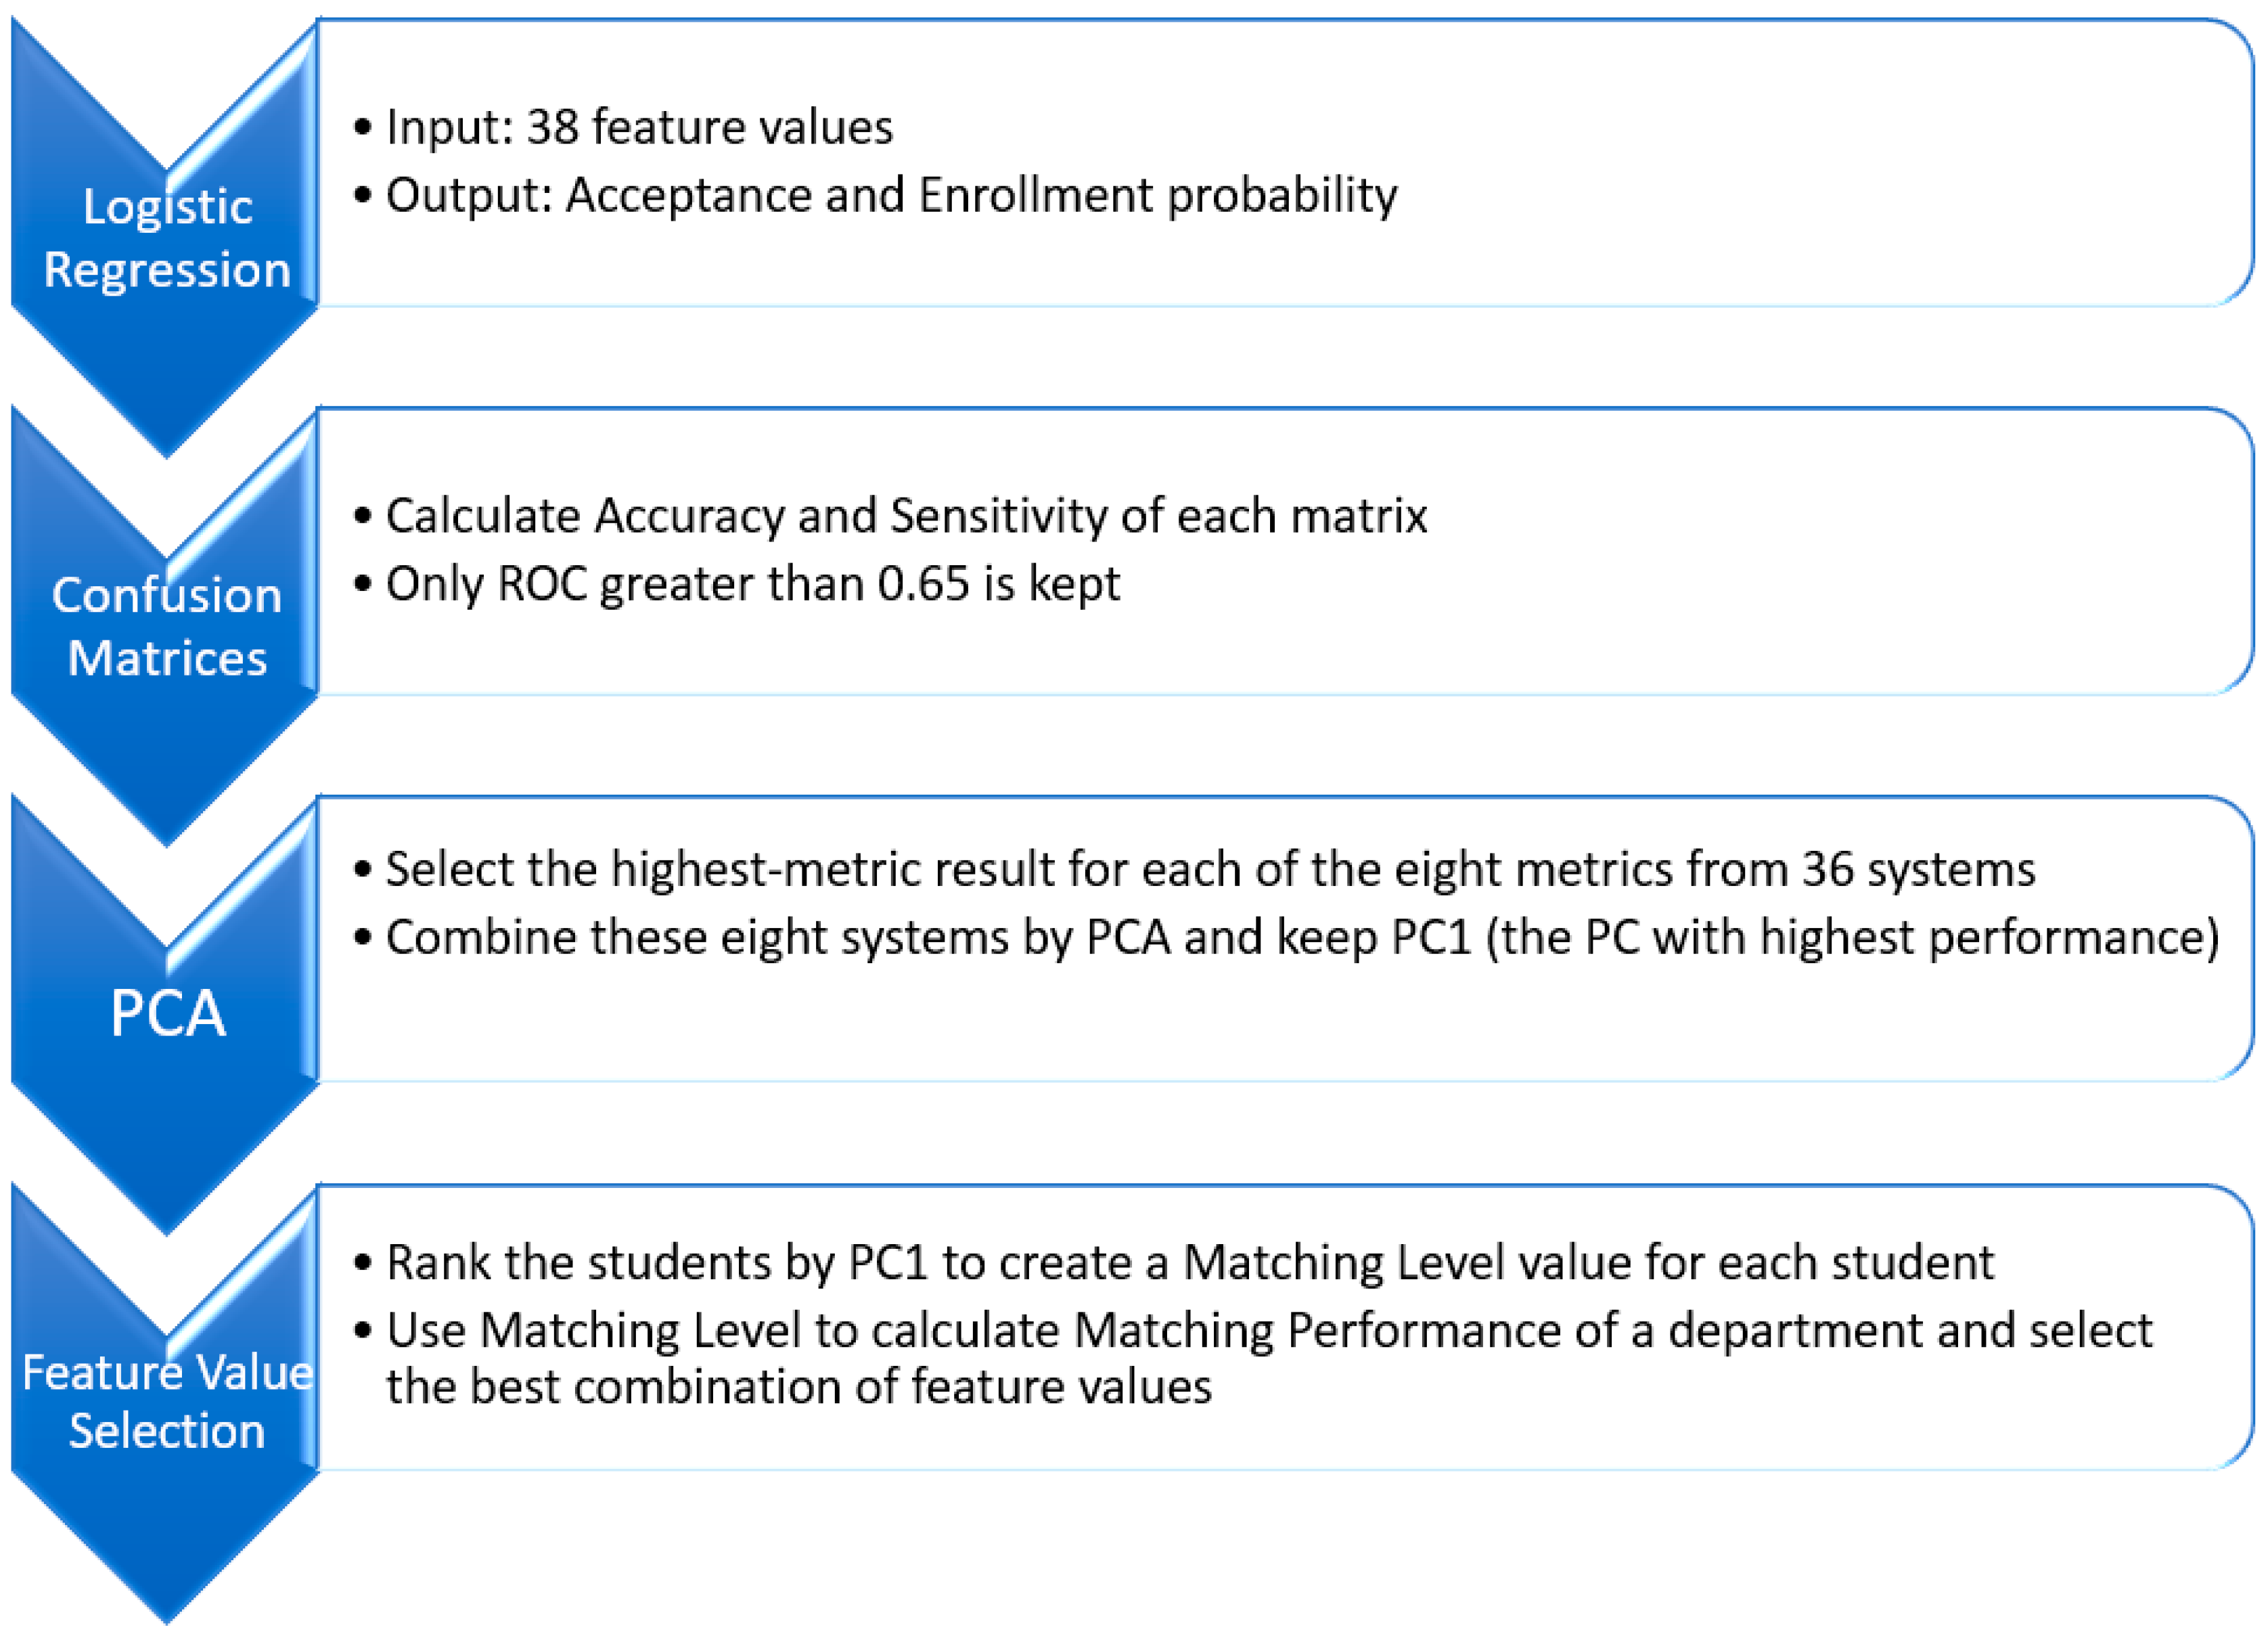Click the word "Sensitivity"

pos(998,516)
